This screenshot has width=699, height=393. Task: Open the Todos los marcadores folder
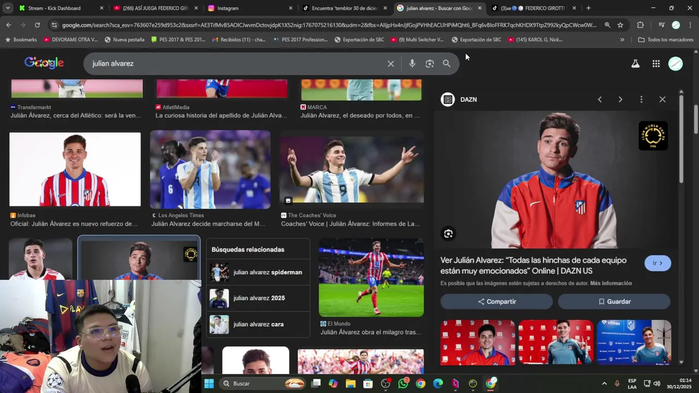666,40
